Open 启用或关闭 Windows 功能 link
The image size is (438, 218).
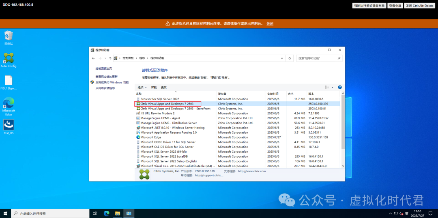tap(112, 82)
